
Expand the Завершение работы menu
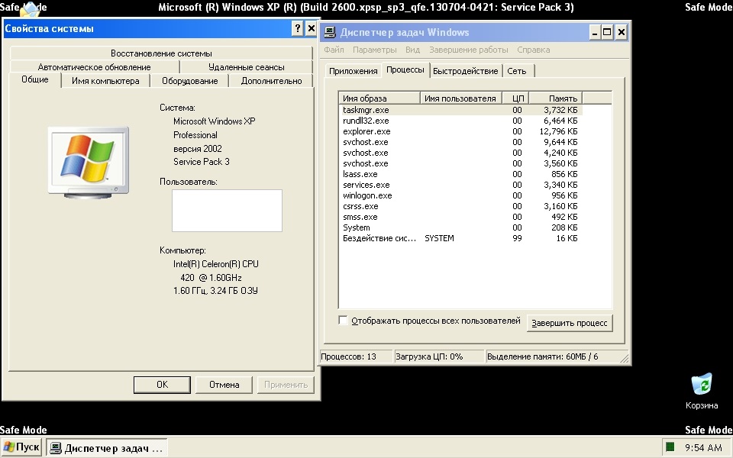[x=468, y=50]
